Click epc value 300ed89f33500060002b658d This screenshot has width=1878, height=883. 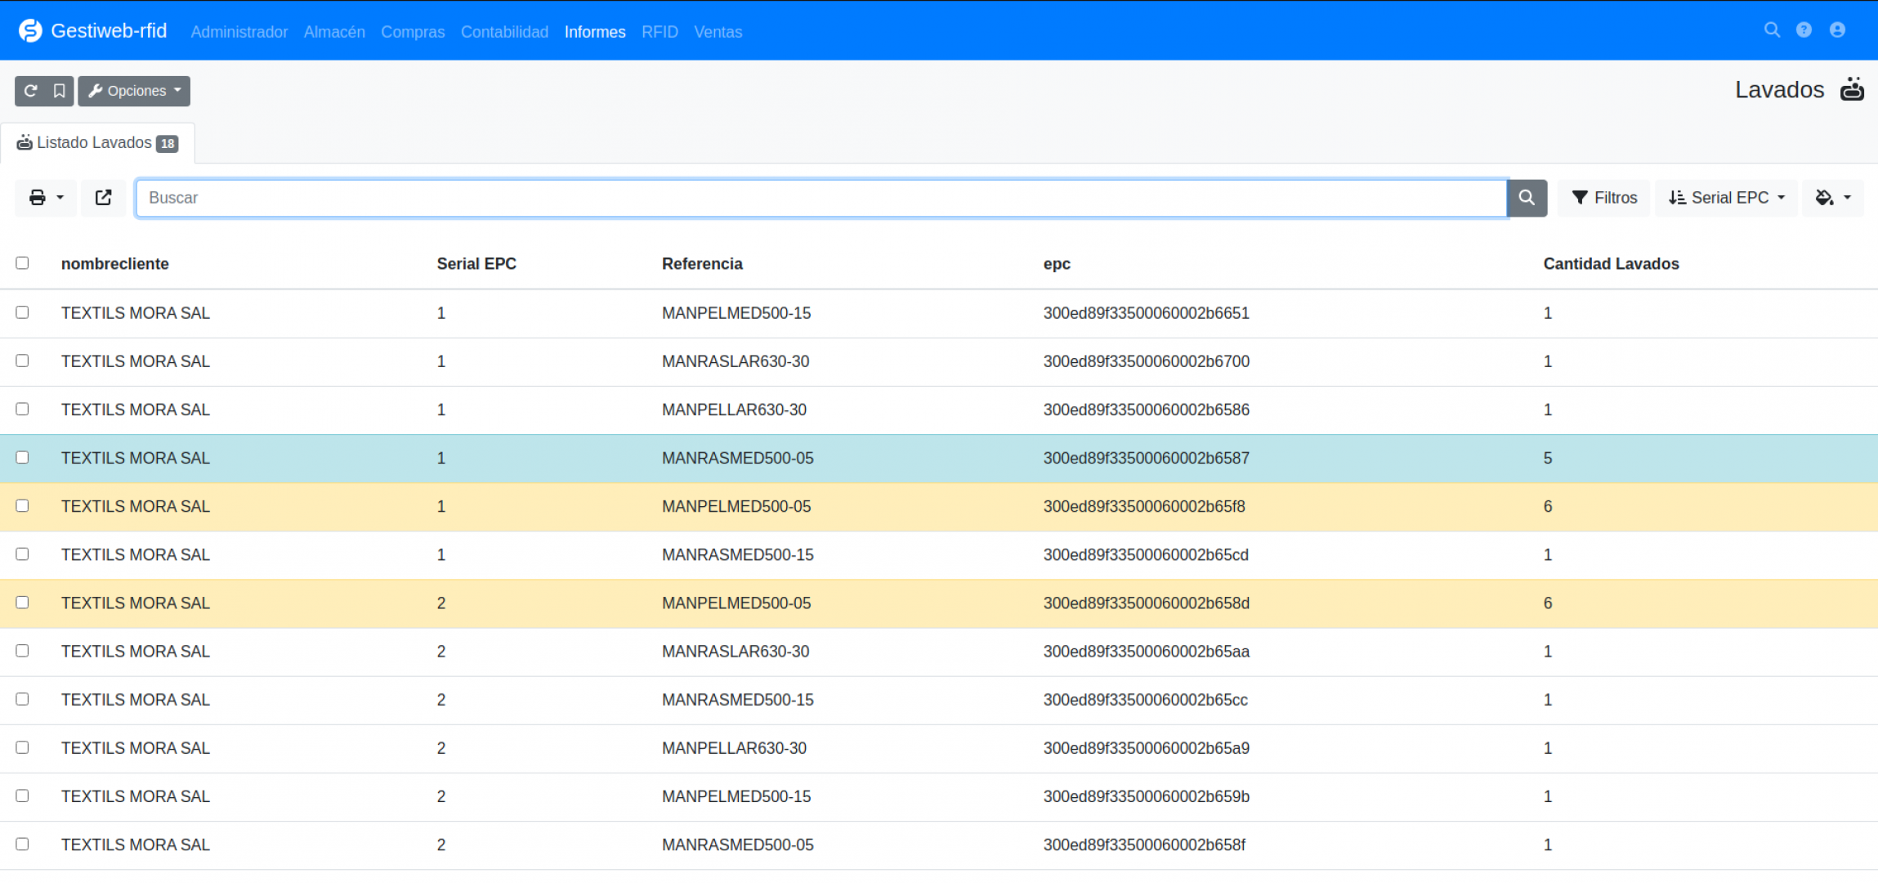[x=1146, y=603]
